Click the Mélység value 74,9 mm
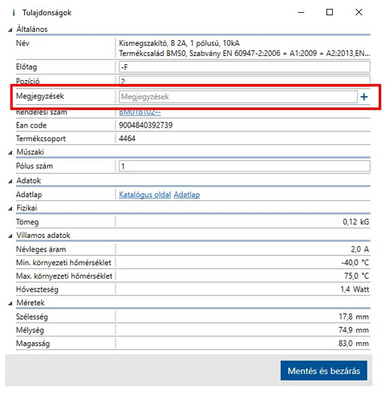This screenshot has width=385, height=395. pyautogui.click(x=354, y=330)
